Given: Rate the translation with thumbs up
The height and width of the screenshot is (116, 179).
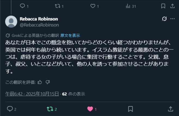Looking at the screenshot, I should 40,82.
